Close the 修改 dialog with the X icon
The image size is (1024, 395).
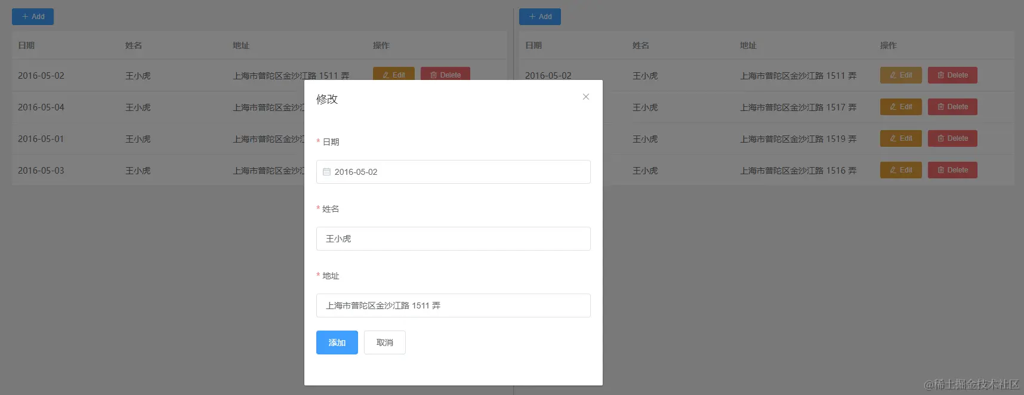coord(586,97)
